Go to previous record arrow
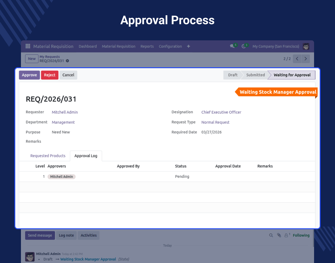 [297, 59]
